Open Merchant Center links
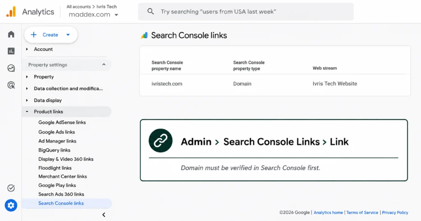This screenshot has height=221, width=421. [x=62, y=177]
